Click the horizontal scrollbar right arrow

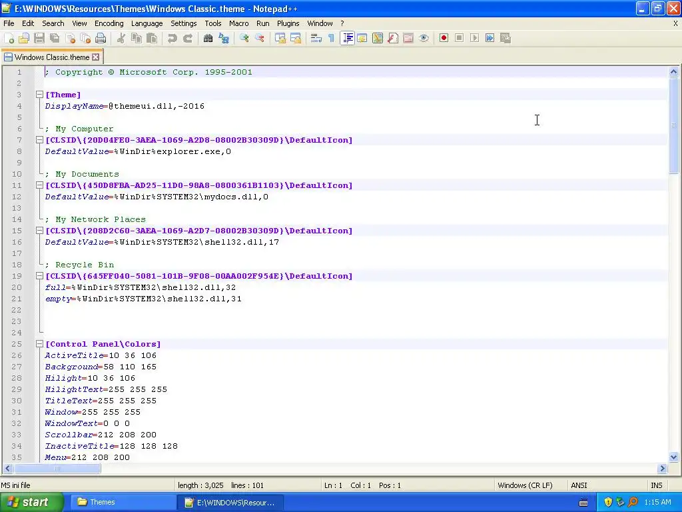(663, 469)
